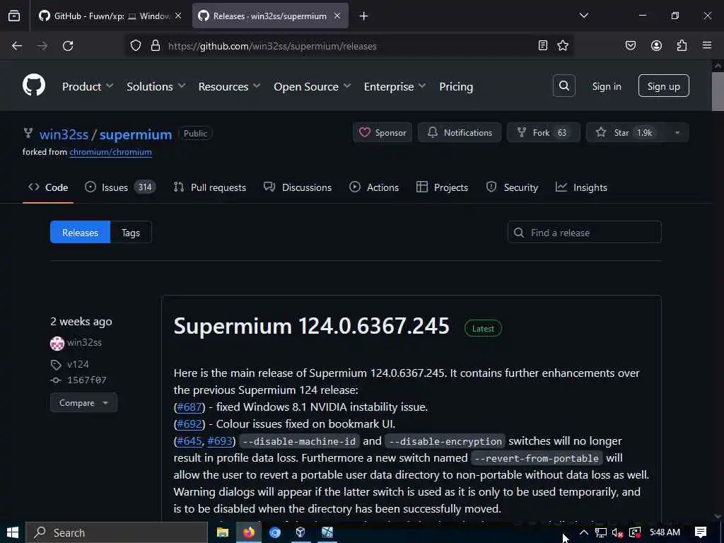Go to GitHub homepage logo
Image resolution: width=724 pixels, height=543 pixels.
pos(34,86)
